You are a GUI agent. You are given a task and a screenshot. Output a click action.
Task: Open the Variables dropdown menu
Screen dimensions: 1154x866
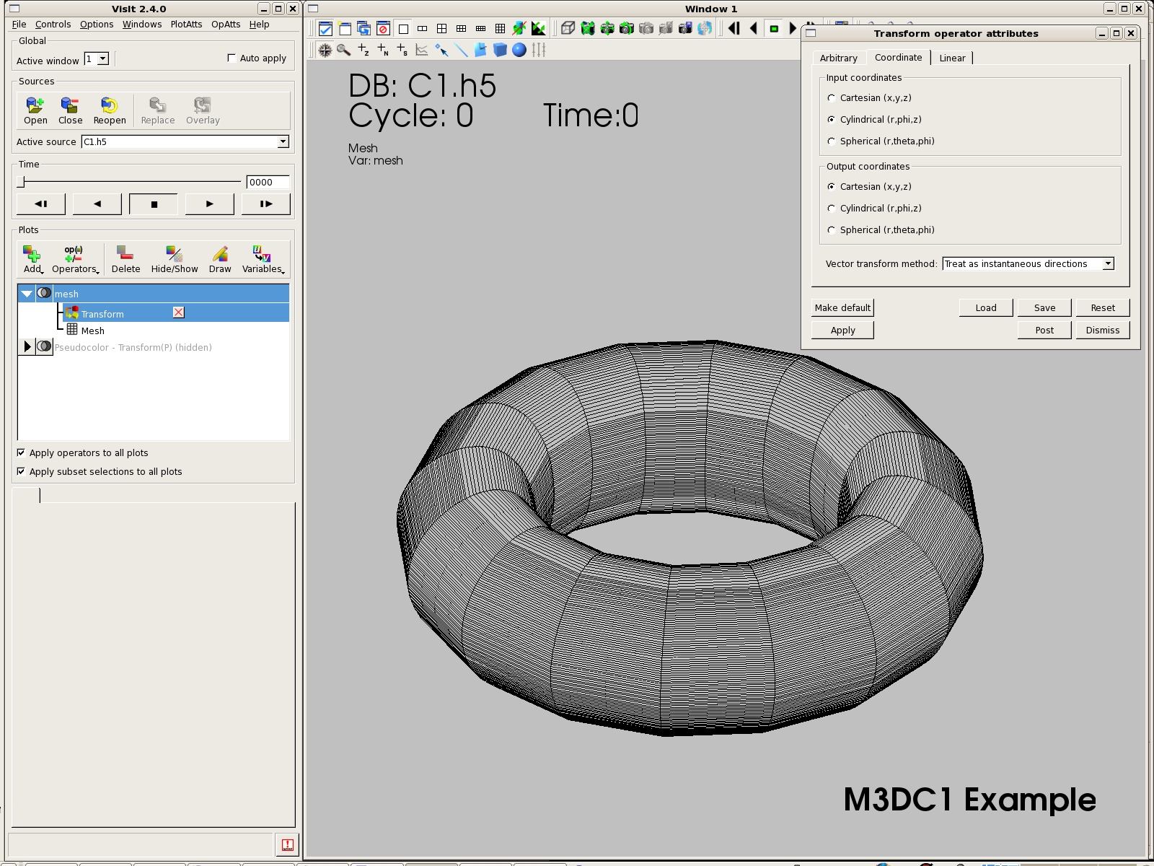tap(263, 259)
